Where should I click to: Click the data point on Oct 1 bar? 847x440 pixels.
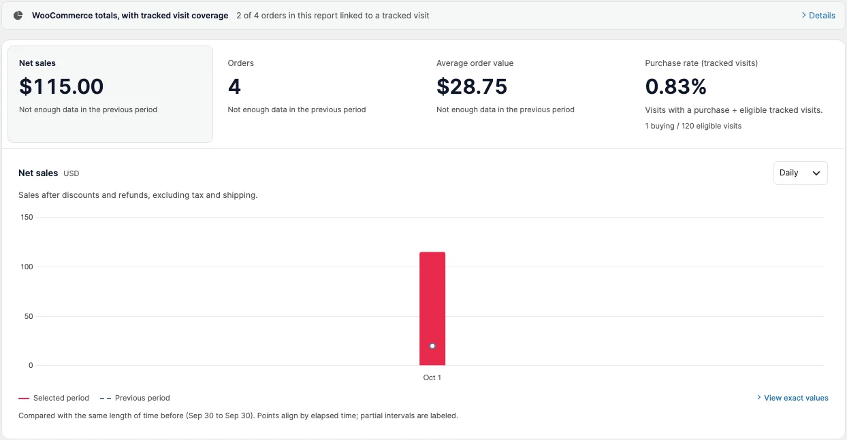coord(432,346)
